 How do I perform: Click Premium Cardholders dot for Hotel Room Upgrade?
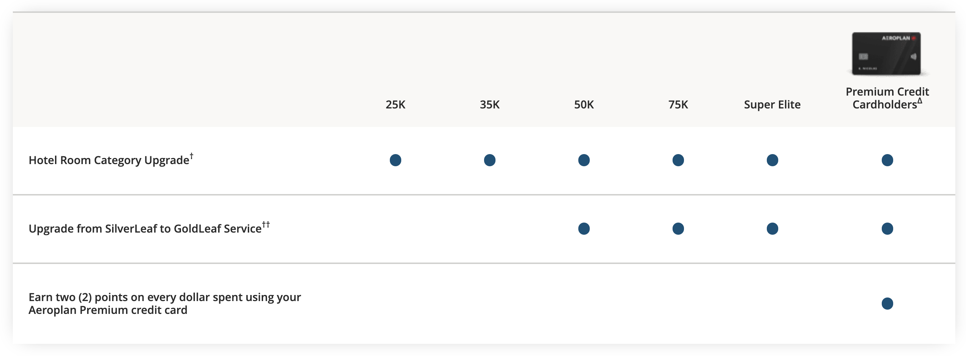tap(887, 161)
